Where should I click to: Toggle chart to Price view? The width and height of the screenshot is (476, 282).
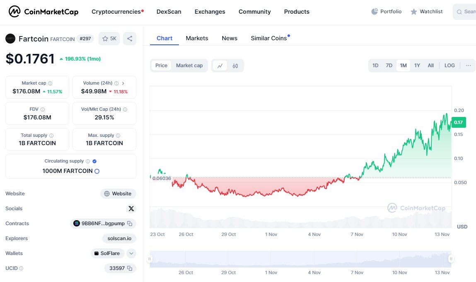pyautogui.click(x=161, y=66)
